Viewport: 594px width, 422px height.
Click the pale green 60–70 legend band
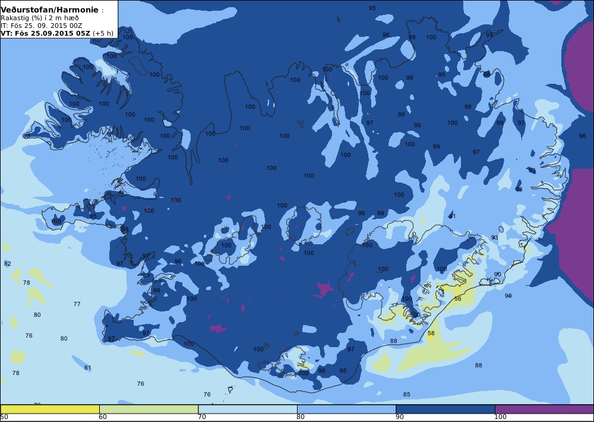[149, 409]
